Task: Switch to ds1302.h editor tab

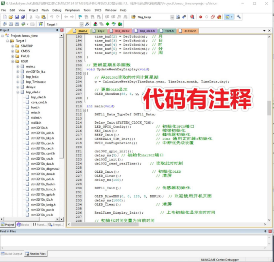Action: click(x=188, y=31)
